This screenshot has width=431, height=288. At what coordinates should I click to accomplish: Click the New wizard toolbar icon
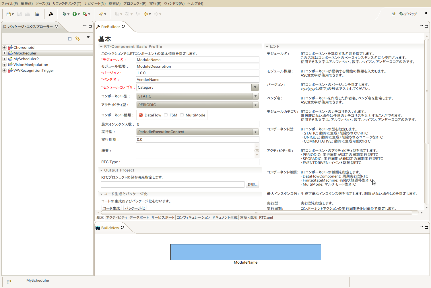(x=9, y=14)
